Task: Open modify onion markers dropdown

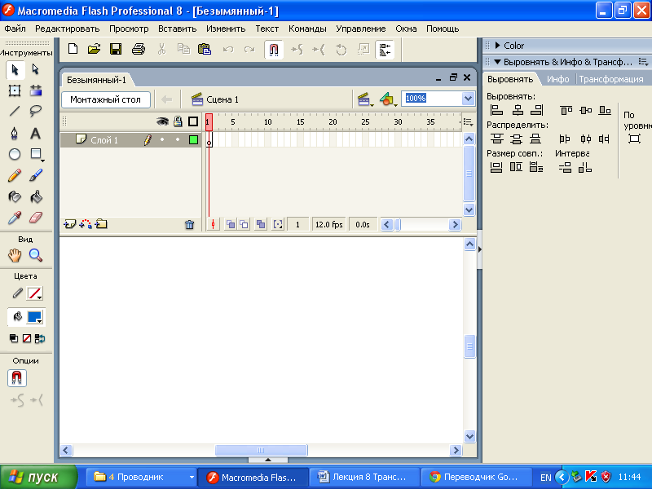Action: pyautogui.click(x=278, y=225)
